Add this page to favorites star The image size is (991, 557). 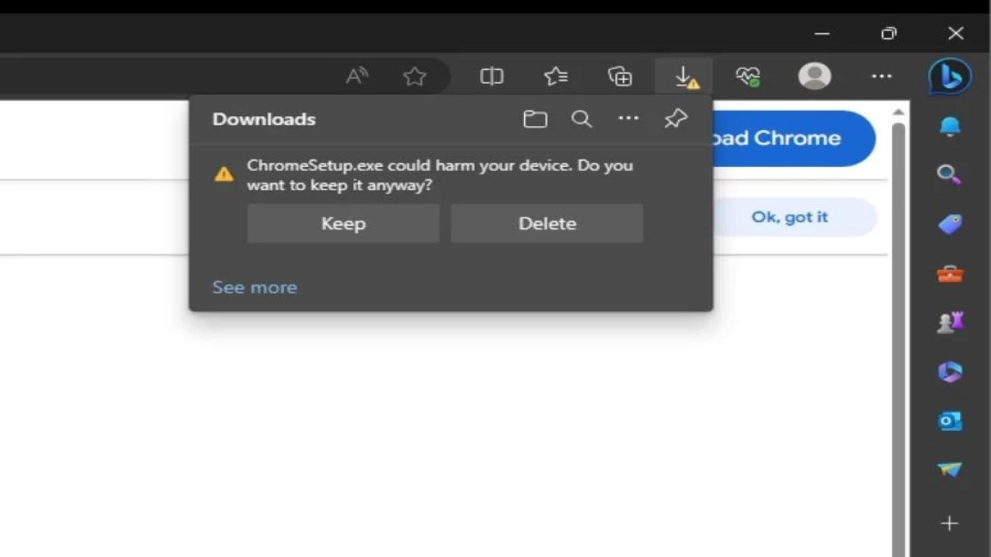415,76
